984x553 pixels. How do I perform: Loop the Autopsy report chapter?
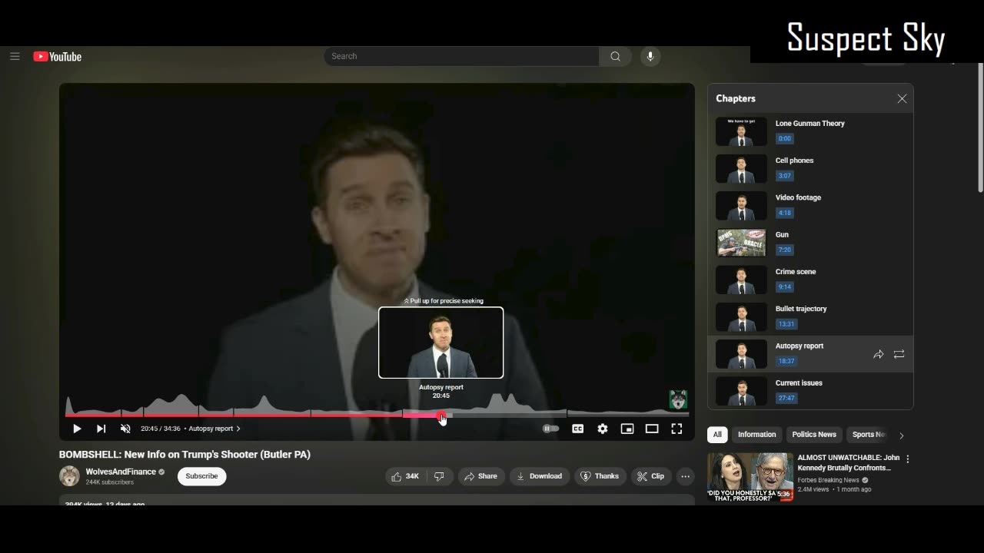tap(899, 354)
